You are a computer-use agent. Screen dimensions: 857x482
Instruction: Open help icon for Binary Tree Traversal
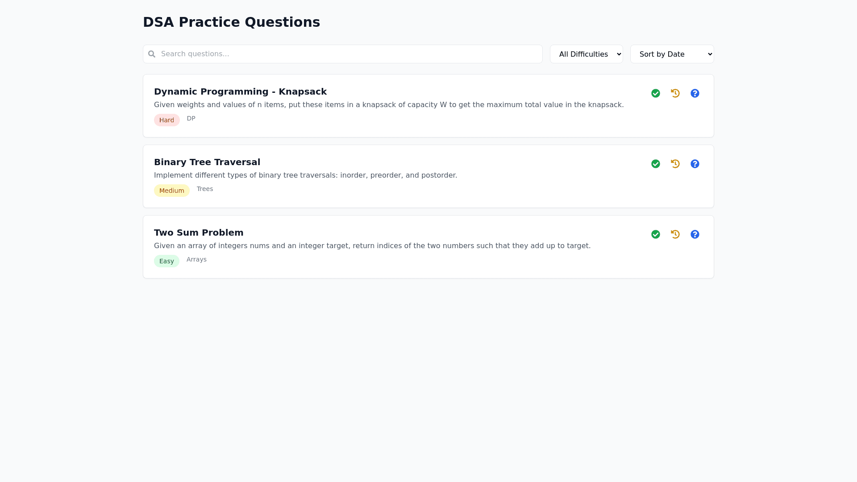coord(695,164)
